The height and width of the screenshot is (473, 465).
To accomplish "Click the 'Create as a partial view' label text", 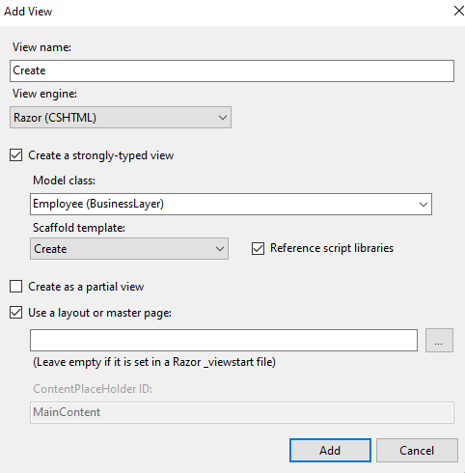I will (86, 287).
